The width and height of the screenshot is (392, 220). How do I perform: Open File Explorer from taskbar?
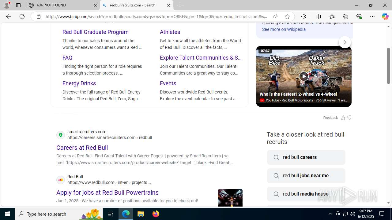(x=141, y=214)
